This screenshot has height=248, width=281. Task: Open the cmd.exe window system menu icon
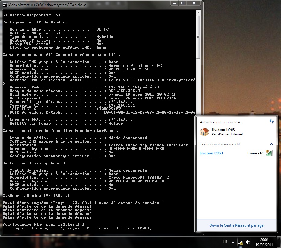coord(5,5)
